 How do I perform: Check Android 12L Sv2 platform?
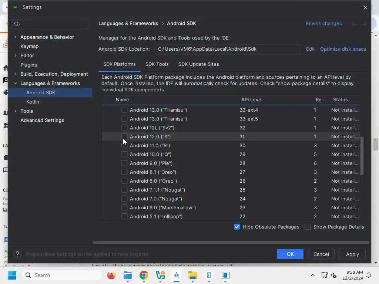click(124, 128)
